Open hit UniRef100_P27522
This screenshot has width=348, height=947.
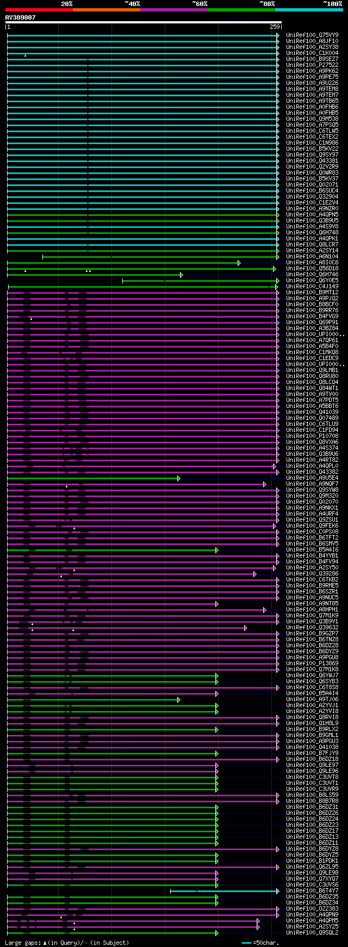click(312, 65)
